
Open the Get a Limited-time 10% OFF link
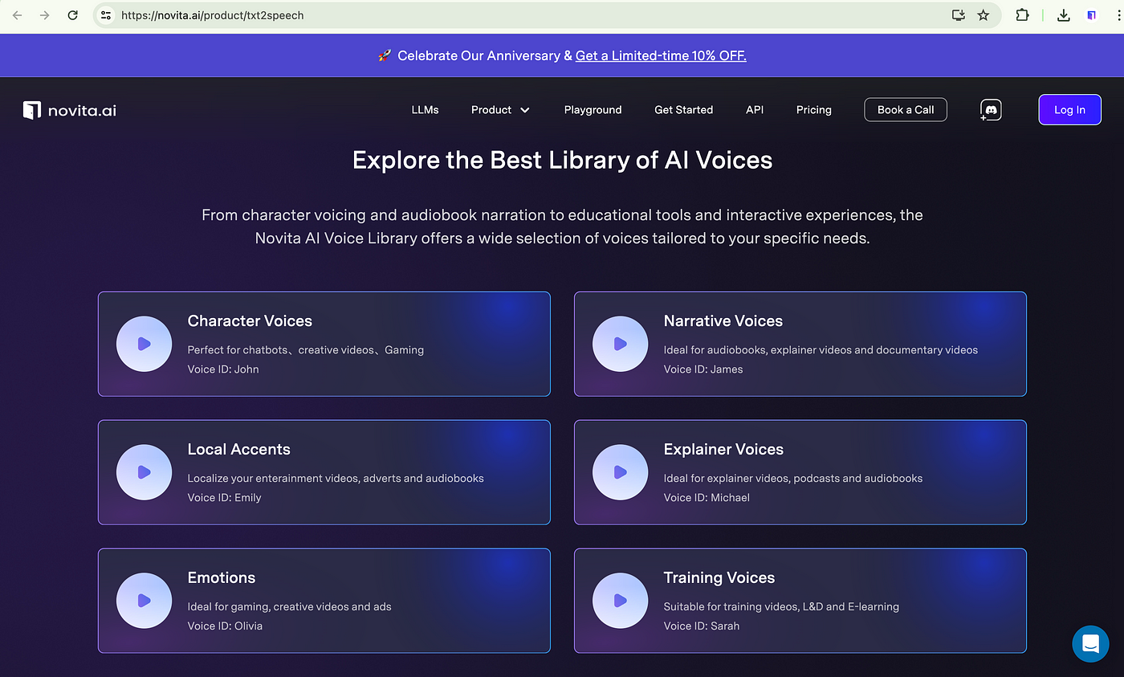pyautogui.click(x=661, y=55)
